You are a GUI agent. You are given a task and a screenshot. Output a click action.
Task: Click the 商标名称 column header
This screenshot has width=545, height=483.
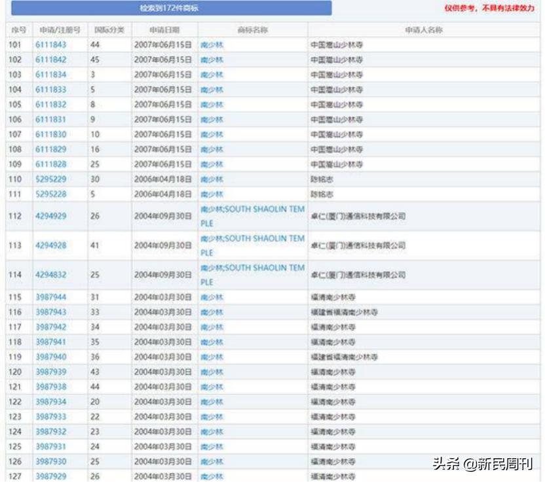coord(253,30)
